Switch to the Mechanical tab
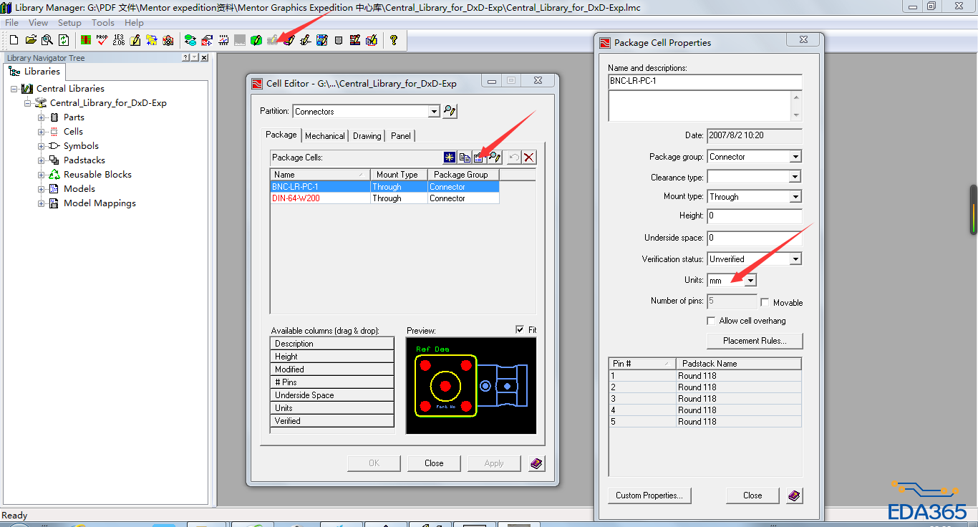978x527 pixels. [325, 135]
